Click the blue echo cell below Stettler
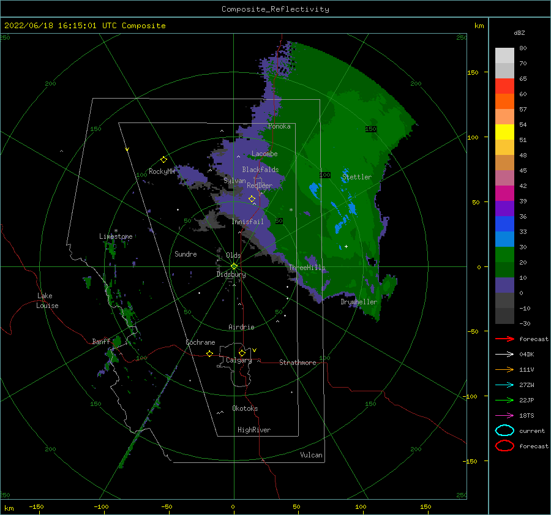 [x=352, y=209]
